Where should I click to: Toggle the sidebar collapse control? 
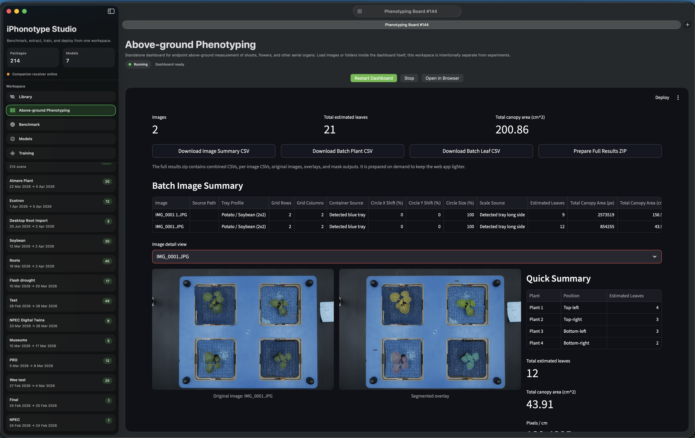(x=111, y=11)
